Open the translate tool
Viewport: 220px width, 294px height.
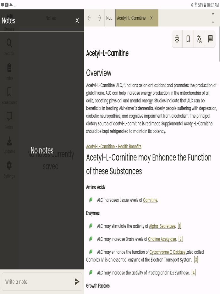click(x=199, y=39)
